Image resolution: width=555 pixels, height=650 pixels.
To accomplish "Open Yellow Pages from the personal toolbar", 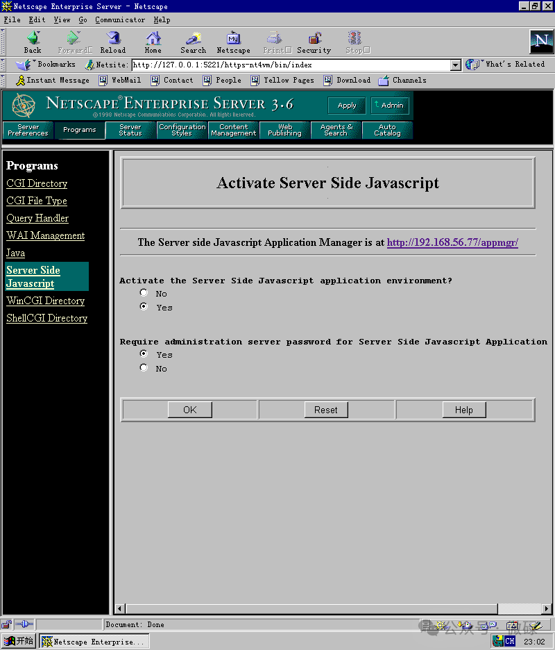I will (x=282, y=80).
